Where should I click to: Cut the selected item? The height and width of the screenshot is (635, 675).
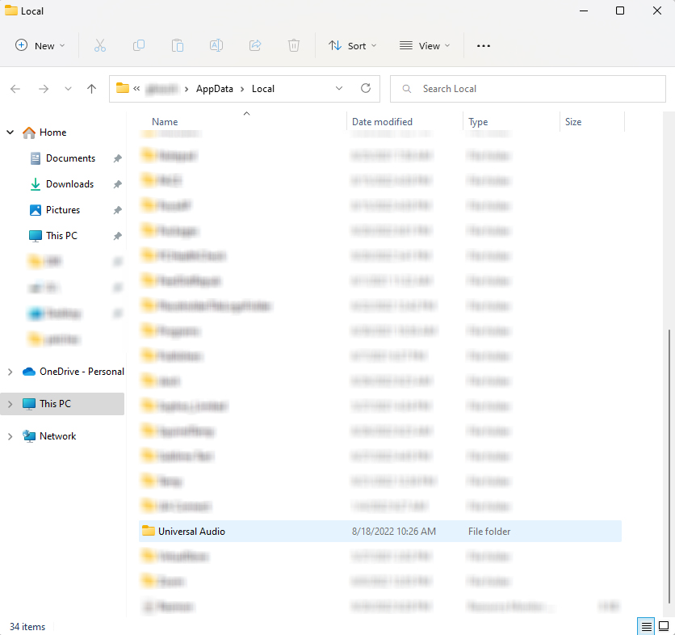pos(99,45)
